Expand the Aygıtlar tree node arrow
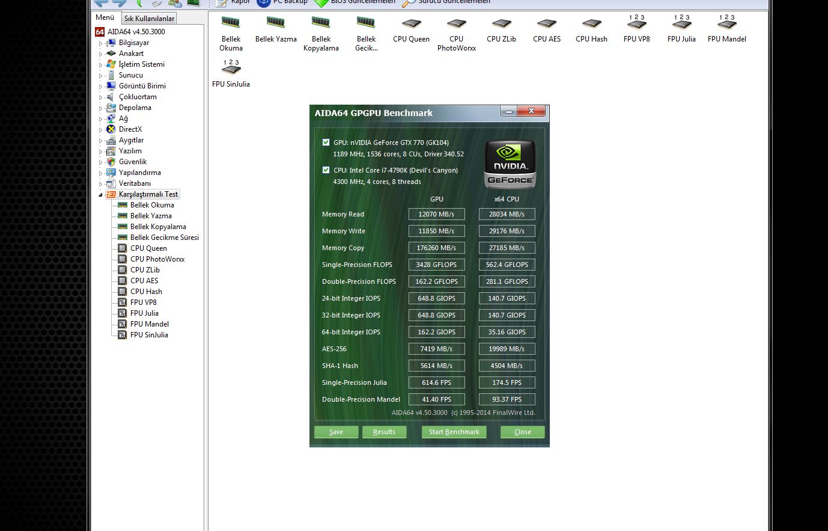The width and height of the screenshot is (828, 531). (101, 141)
